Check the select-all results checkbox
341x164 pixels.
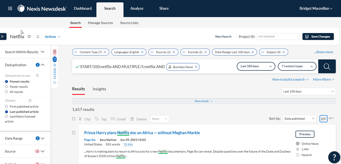point(74,119)
